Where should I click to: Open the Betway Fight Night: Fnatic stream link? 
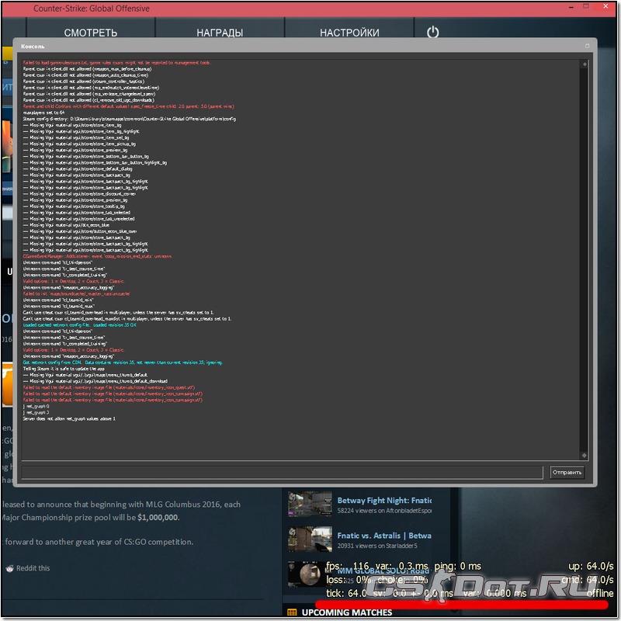point(384,500)
